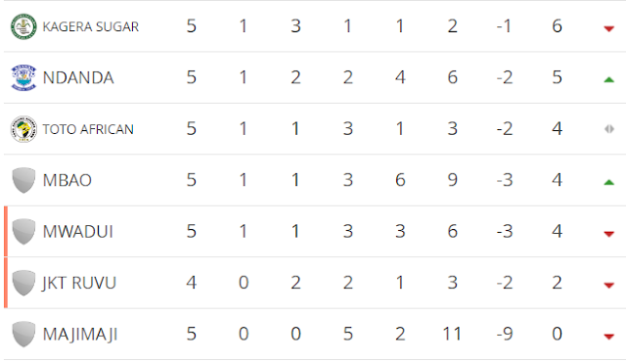Select the JKT RUVU team name

tap(79, 283)
